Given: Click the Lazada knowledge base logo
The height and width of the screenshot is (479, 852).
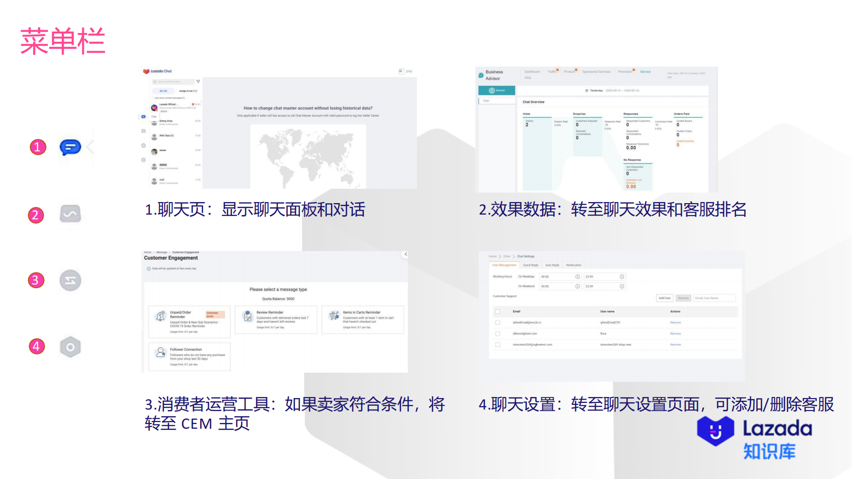Looking at the screenshot, I should [755, 437].
